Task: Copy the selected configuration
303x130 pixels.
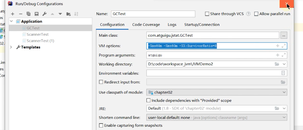Action: 28,14
